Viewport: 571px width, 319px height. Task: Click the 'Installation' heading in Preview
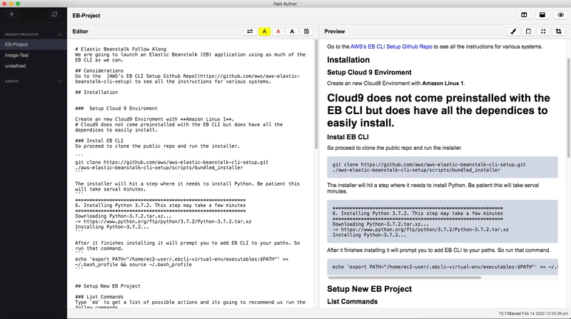pos(348,60)
